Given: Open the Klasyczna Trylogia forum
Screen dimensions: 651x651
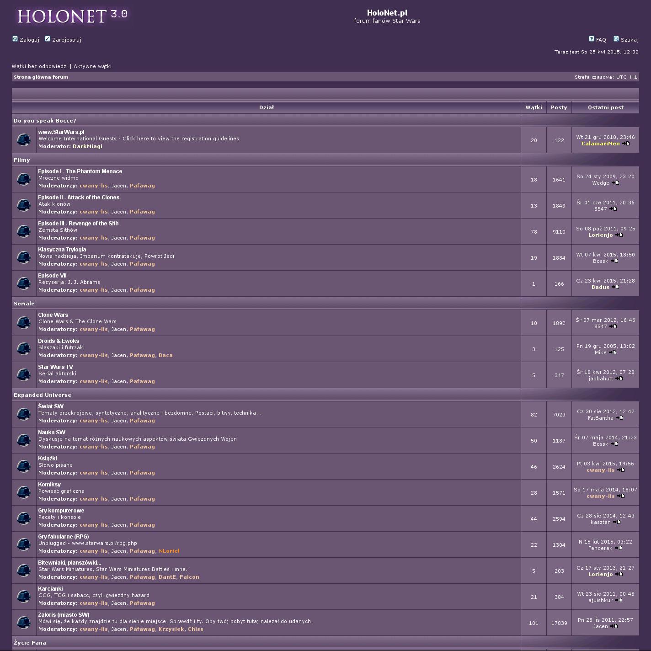Looking at the screenshot, I should (62, 250).
